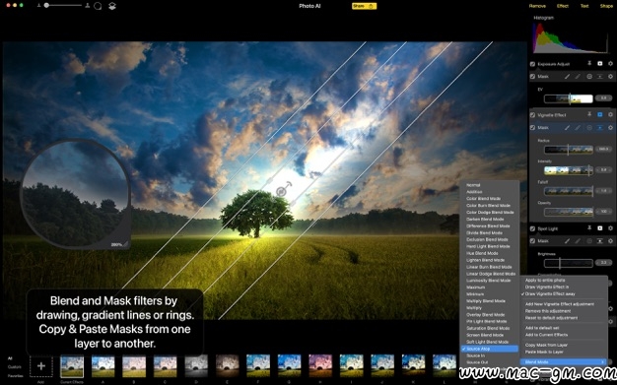Collapse Vignette Effect using blue arrow button
Image resolution: width=617 pixels, height=385 pixels.
[599, 115]
